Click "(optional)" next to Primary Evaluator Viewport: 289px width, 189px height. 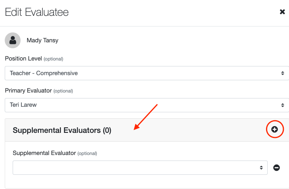[63, 91]
